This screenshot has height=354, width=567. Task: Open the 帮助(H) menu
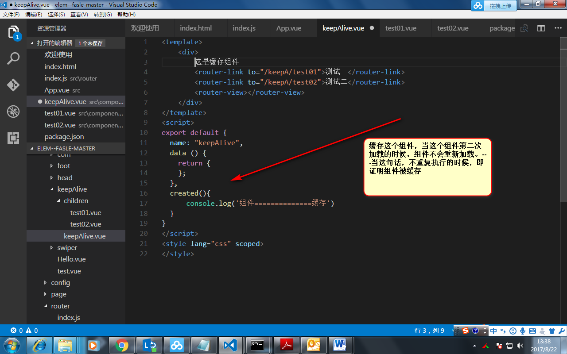click(126, 15)
